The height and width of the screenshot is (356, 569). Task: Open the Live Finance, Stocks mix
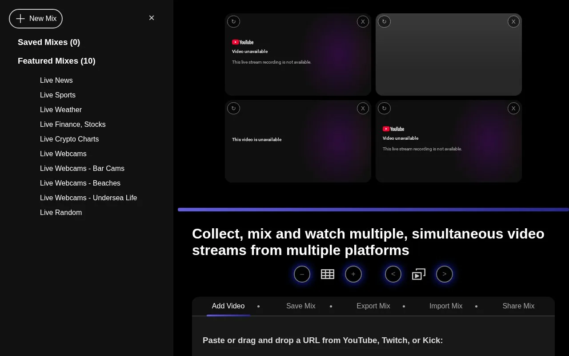(73, 125)
